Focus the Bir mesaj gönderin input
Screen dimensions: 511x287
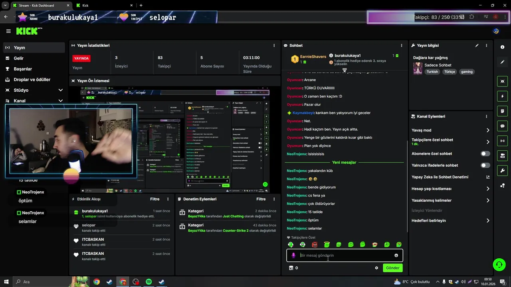(x=346, y=256)
